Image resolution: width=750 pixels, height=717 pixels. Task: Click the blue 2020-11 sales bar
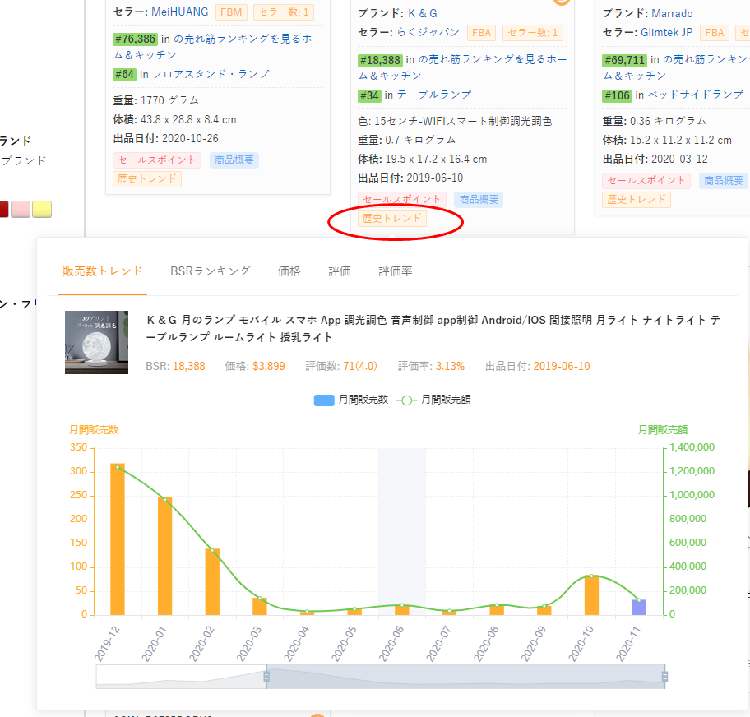[639, 607]
